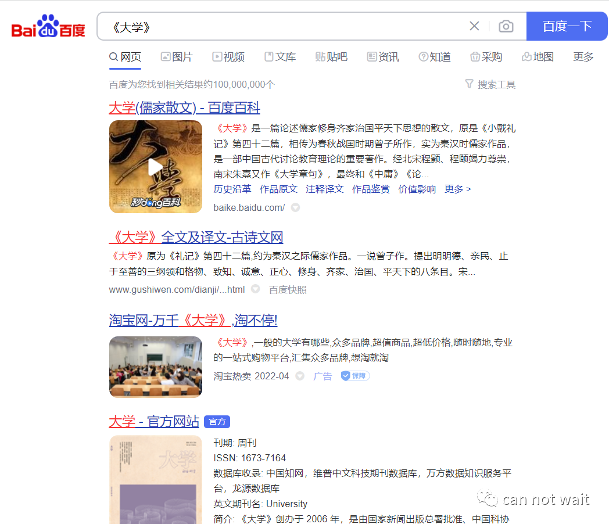
Task: Open the 采购 tab
Action: 486,57
